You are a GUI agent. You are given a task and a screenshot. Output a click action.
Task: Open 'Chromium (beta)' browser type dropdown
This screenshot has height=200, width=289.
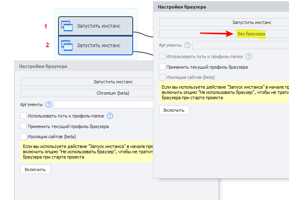tap(86, 93)
